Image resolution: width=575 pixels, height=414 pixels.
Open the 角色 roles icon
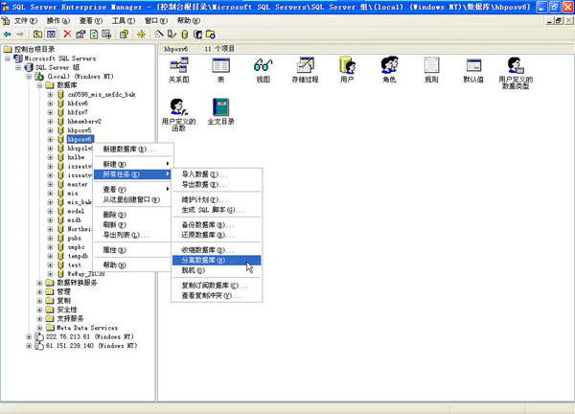pos(389,70)
